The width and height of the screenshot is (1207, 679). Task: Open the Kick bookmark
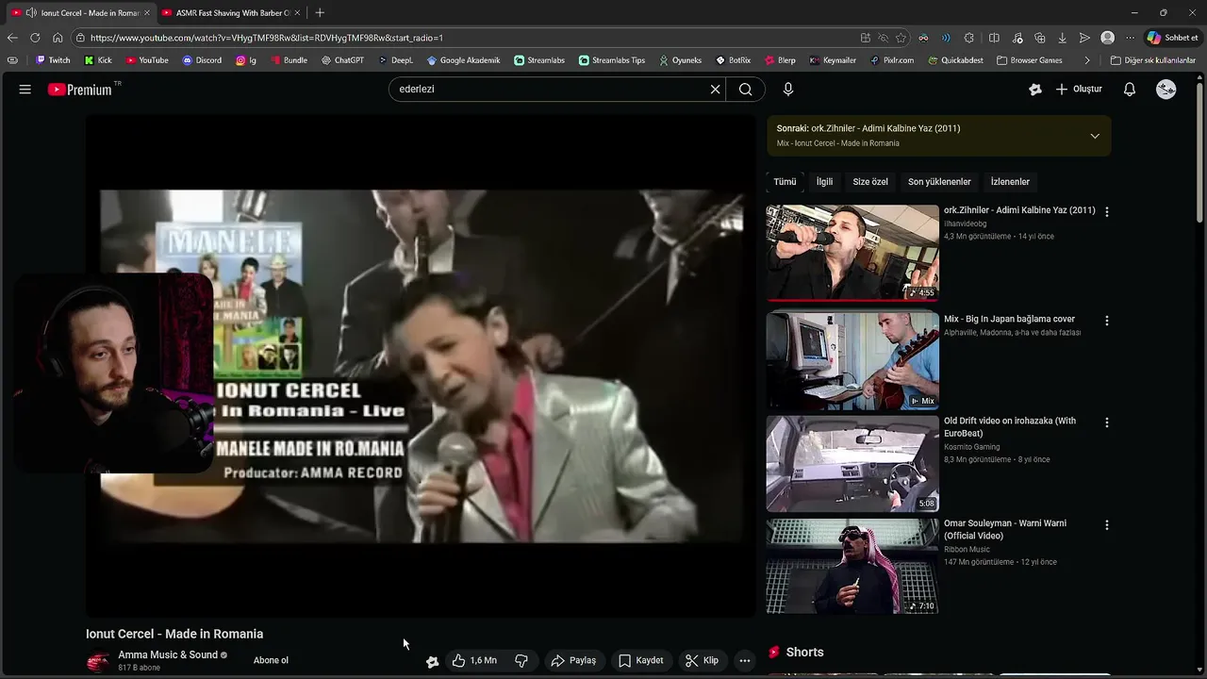tap(98, 60)
